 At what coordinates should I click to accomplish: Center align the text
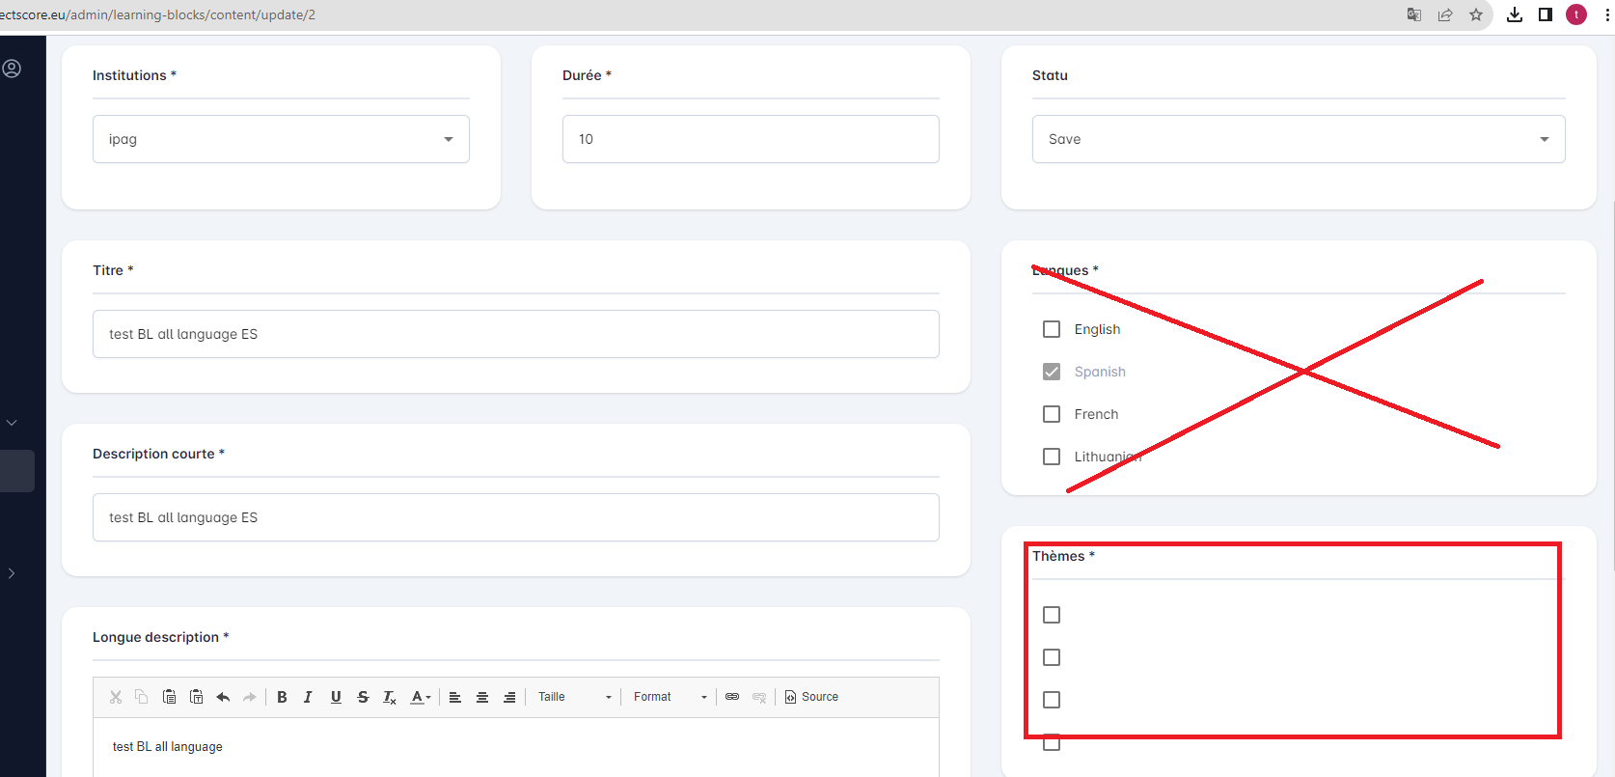(x=482, y=697)
